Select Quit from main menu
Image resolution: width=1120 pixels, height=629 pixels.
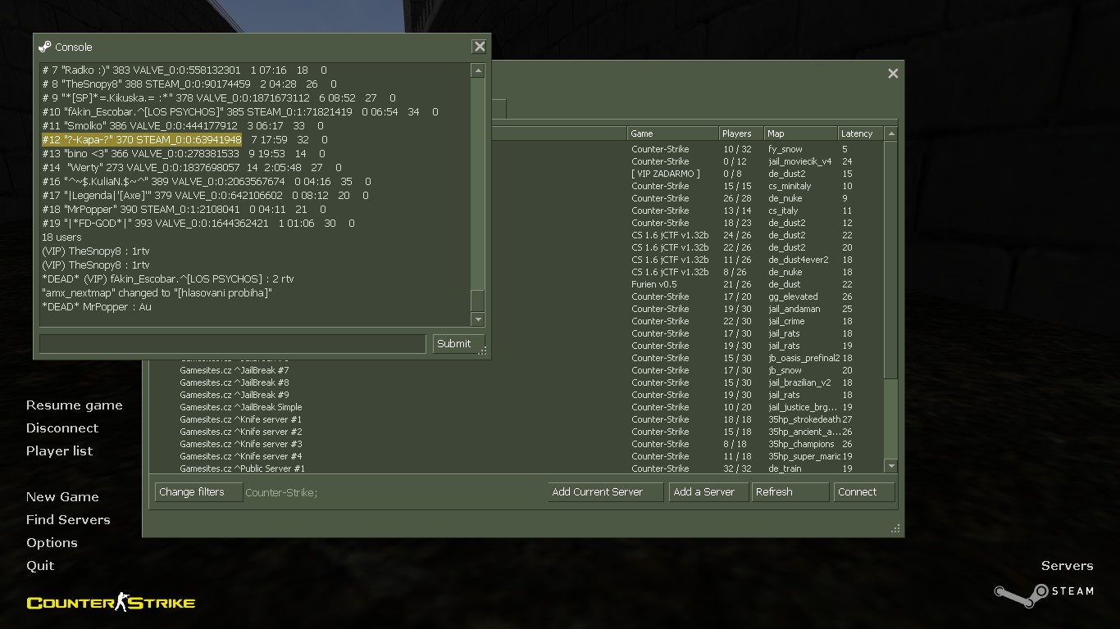point(40,566)
